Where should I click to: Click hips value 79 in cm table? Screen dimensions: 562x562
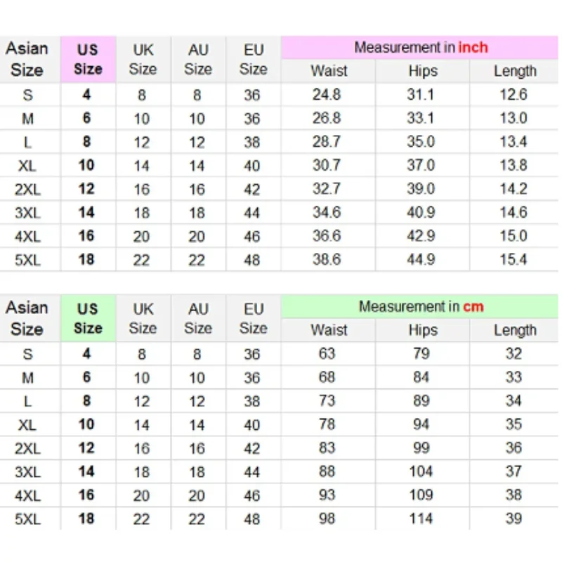(421, 353)
